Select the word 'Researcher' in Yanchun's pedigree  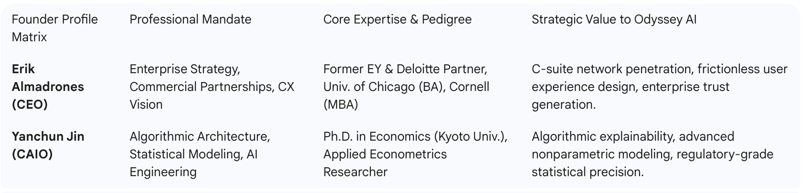355,172
